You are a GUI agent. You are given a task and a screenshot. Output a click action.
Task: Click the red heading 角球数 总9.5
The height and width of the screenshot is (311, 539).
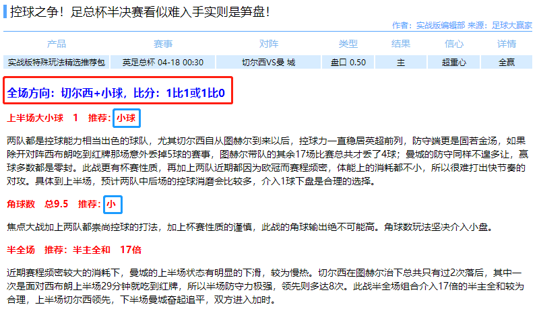(38, 204)
